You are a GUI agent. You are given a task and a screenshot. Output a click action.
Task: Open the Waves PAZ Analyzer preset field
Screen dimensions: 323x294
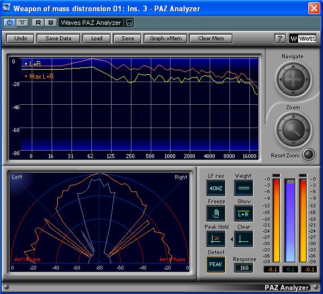91,23
